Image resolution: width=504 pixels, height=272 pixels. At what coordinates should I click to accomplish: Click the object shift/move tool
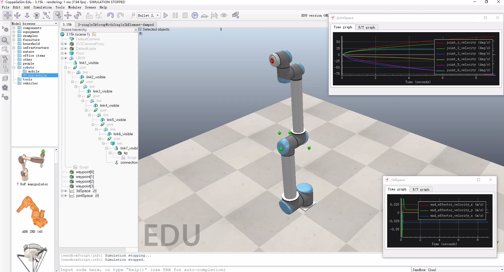(x=68, y=15)
